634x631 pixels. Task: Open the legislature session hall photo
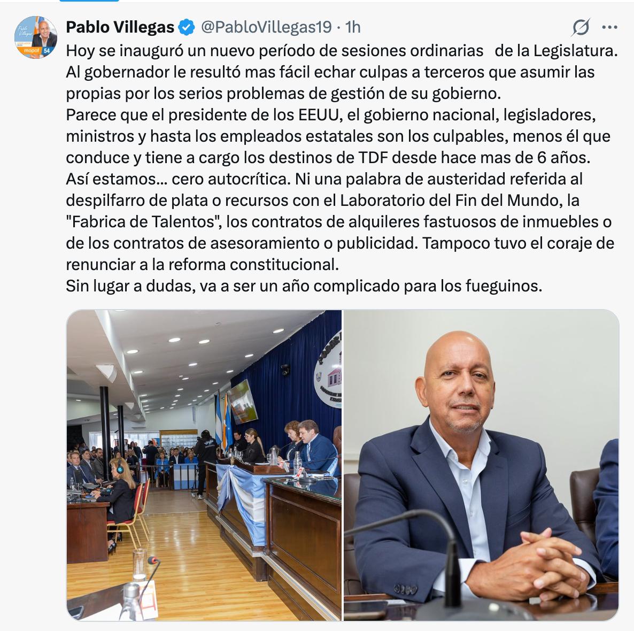(x=204, y=465)
